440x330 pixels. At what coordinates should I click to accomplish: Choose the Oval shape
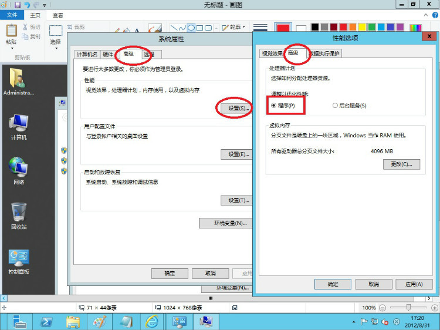coord(191,28)
